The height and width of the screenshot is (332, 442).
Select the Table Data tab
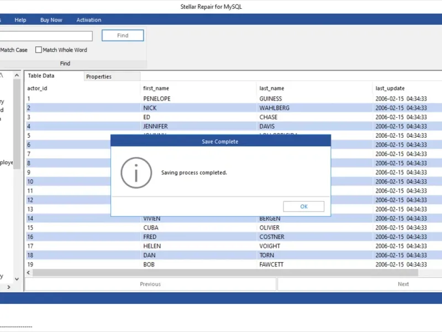click(x=41, y=76)
